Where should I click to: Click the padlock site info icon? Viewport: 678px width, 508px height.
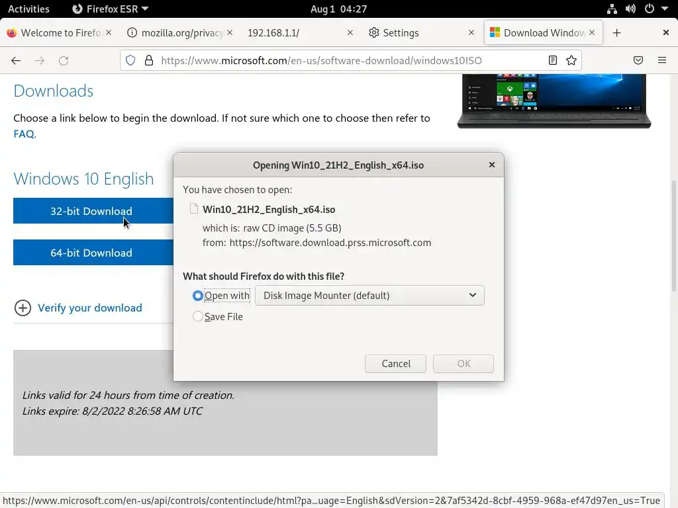coord(149,60)
